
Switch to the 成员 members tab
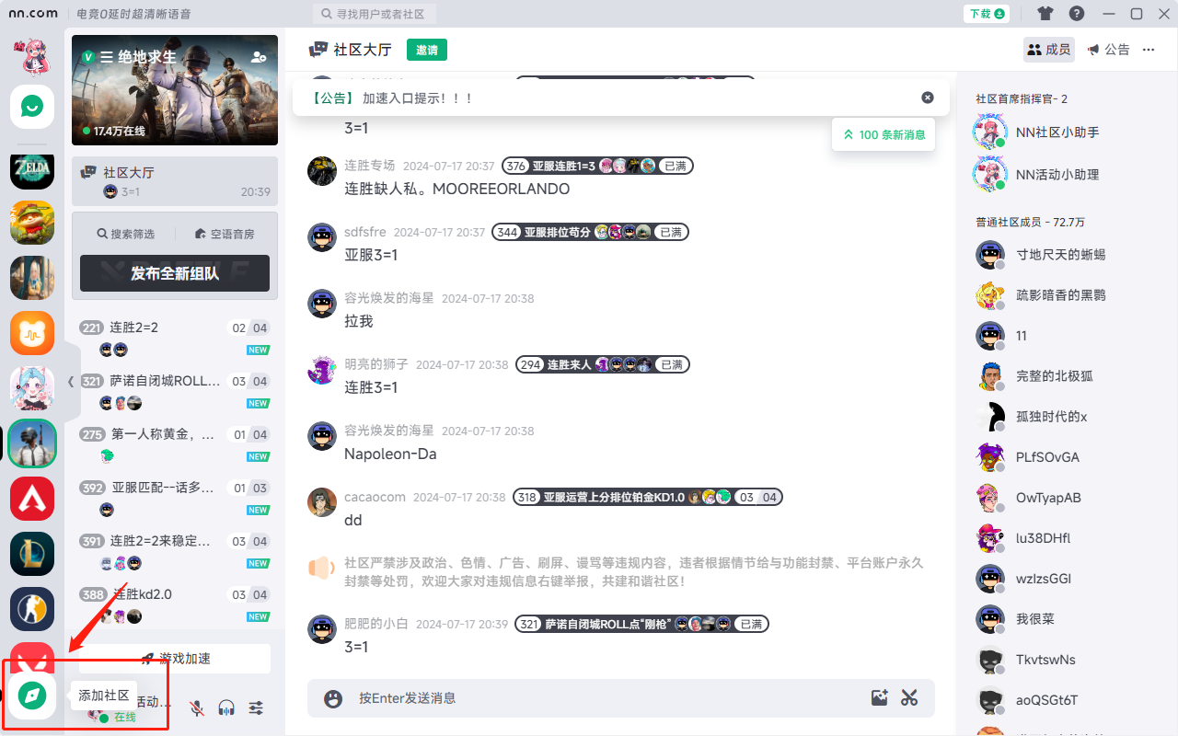pos(1048,50)
